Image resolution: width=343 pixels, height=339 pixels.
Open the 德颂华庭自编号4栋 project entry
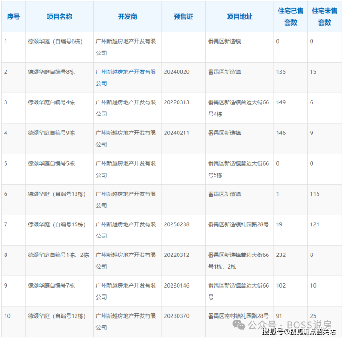[51, 102]
